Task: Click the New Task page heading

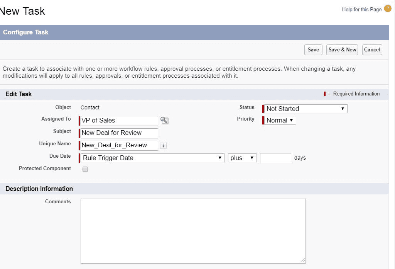Action: click(22, 11)
